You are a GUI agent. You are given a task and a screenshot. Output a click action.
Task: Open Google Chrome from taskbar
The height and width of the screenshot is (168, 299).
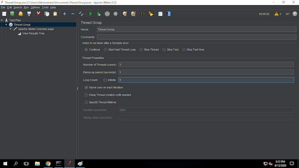coord(48,164)
